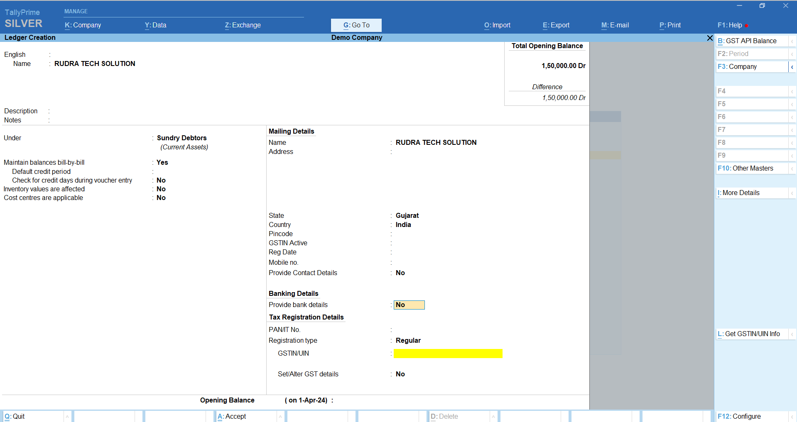
Task: Click the chevron beside I: More Details
Action: (x=792, y=193)
